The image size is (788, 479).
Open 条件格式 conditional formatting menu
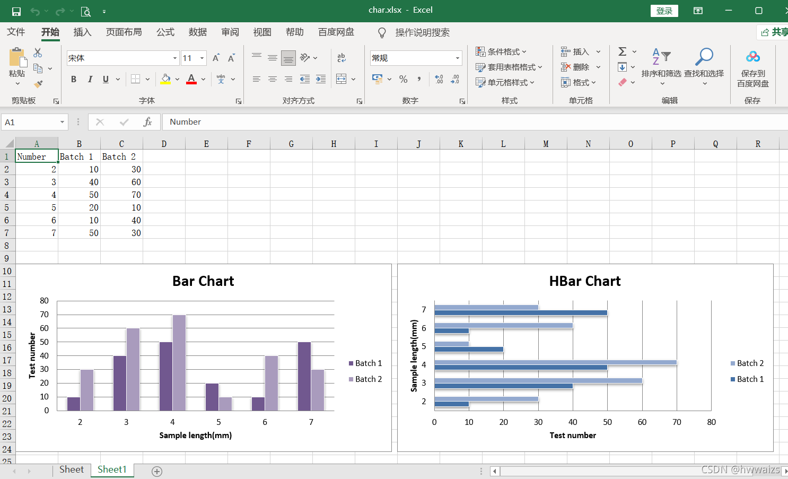(x=501, y=51)
